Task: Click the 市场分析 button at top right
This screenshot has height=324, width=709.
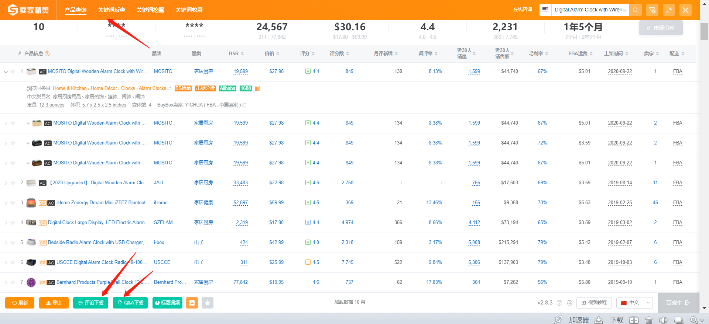Action: point(661,28)
